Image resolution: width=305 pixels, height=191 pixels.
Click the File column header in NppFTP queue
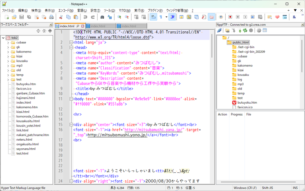pos(249,114)
